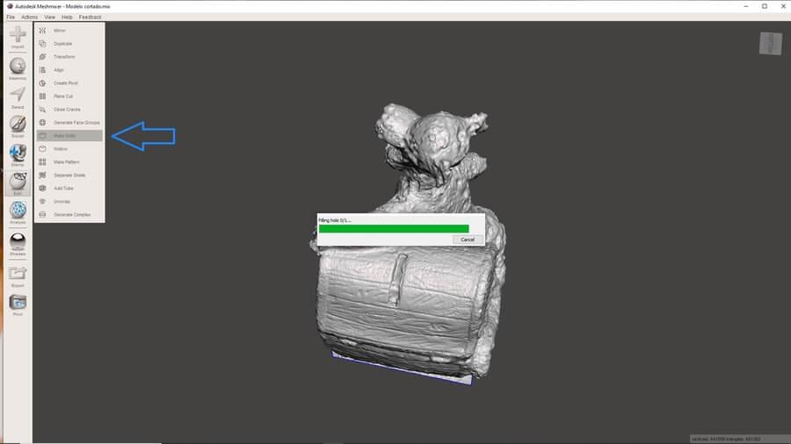The height and width of the screenshot is (444, 791).
Task: Choose Mirror in Edit list
Action: pos(69,31)
